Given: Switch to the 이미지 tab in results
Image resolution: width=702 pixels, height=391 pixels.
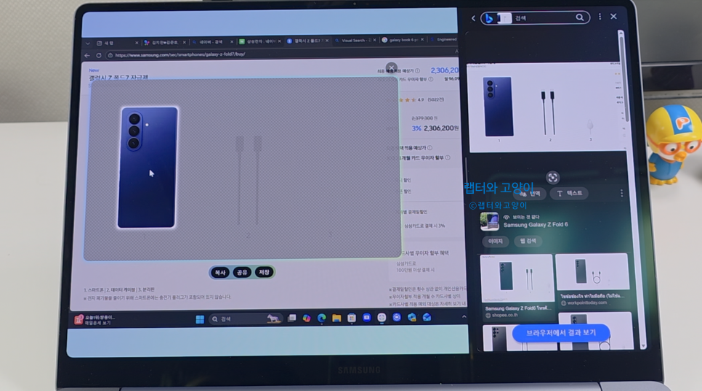Looking at the screenshot, I should pyautogui.click(x=495, y=242).
